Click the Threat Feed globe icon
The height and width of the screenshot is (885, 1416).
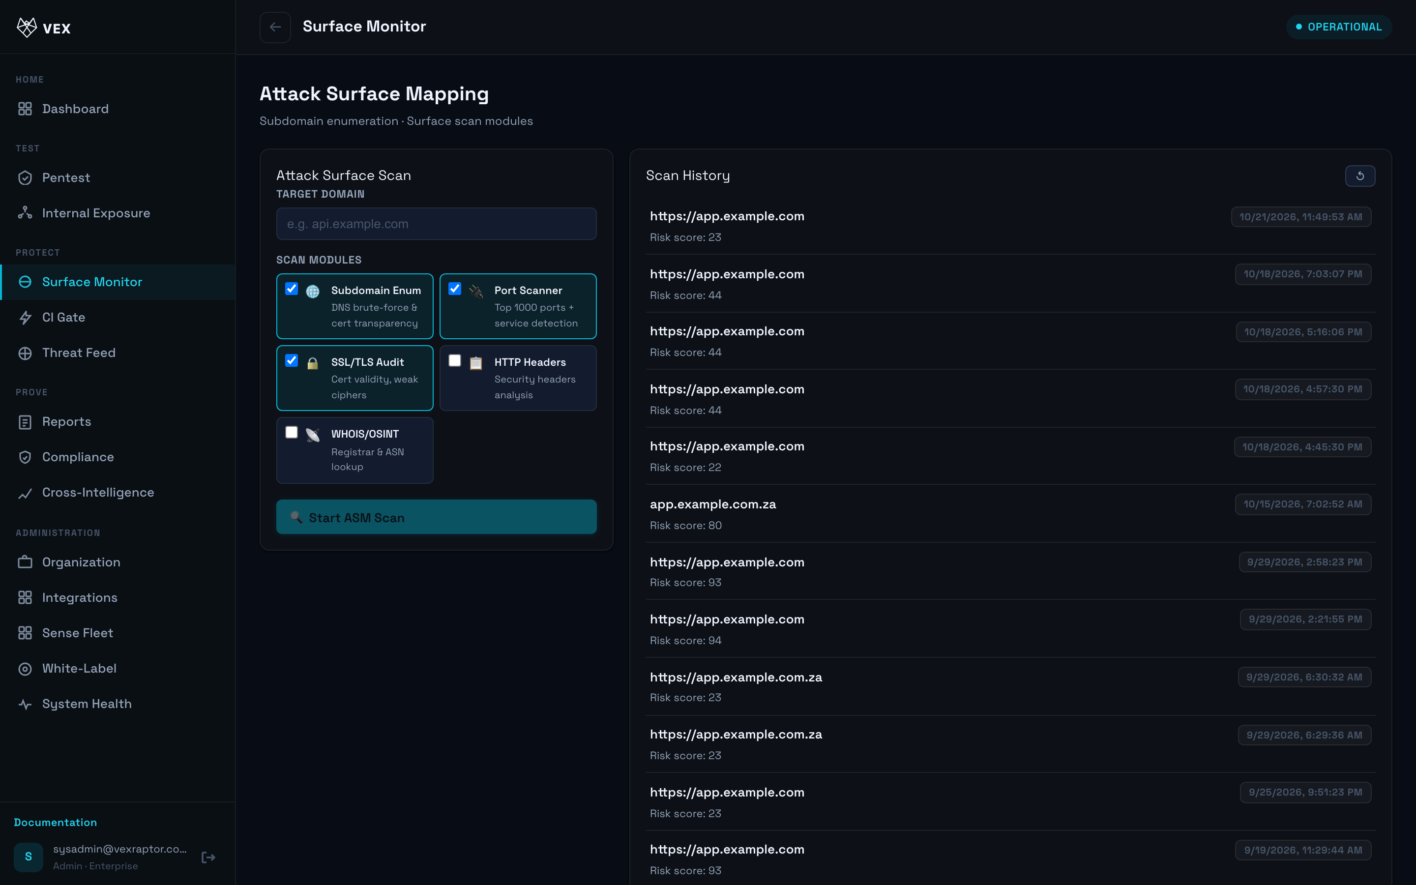click(25, 353)
